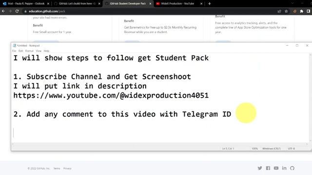Reload the page with the refresh icon
The image size is (312, 175).
(17, 11)
